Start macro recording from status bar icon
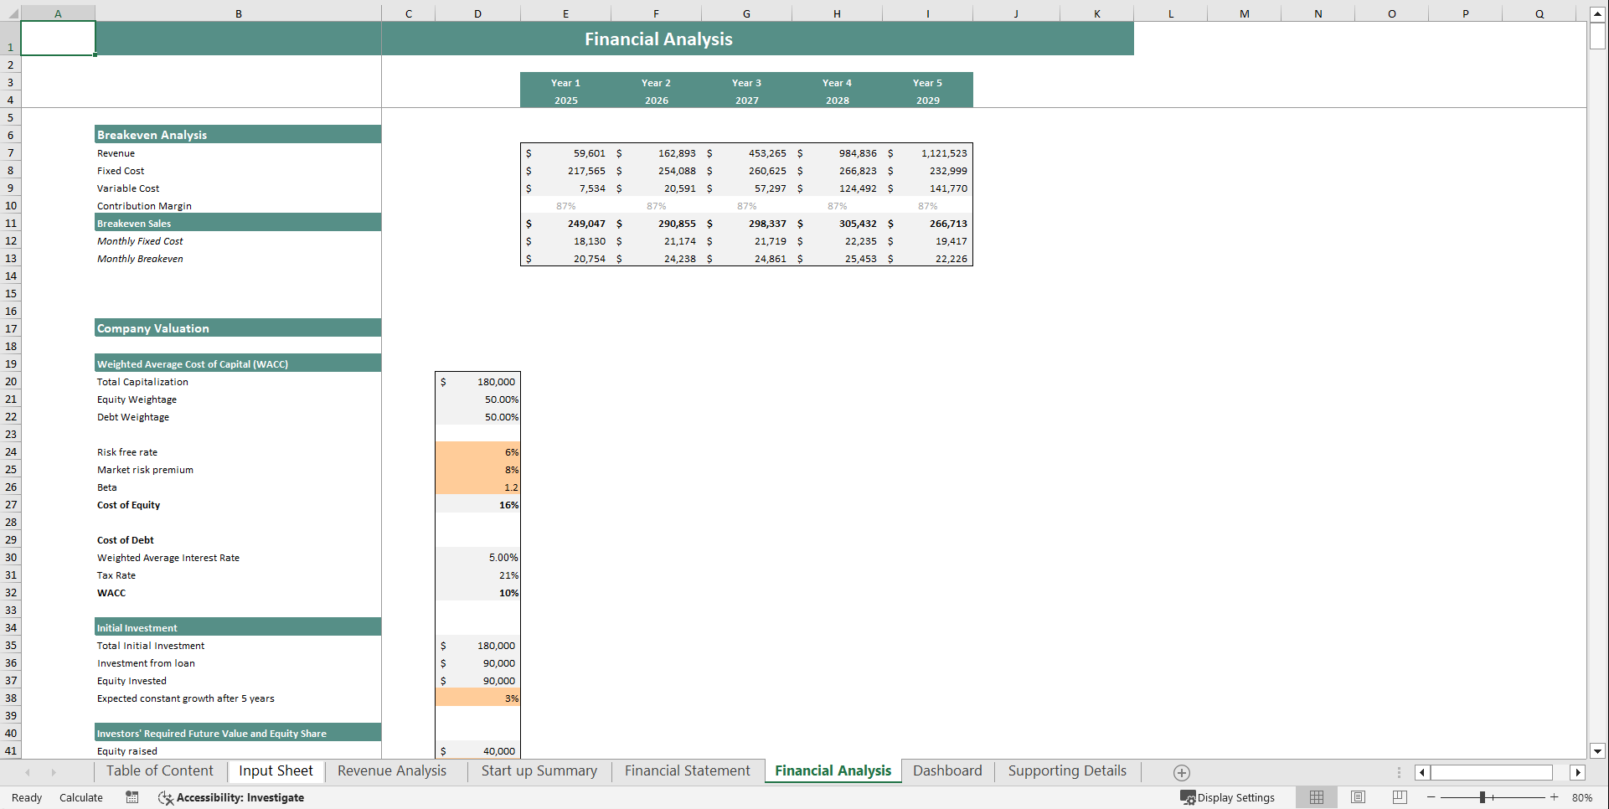The height and width of the screenshot is (809, 1609). [x=132, y=797]
